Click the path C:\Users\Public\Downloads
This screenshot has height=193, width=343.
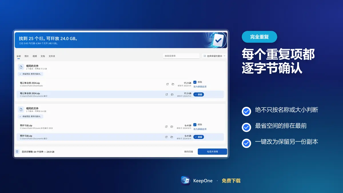click(31, 86)
